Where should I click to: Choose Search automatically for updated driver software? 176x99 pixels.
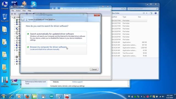pyautogui.click(x=56, y=37)
